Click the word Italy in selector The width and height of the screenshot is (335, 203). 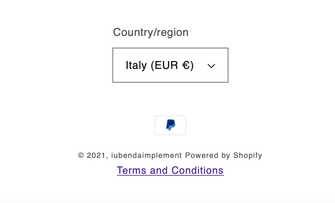136,66
